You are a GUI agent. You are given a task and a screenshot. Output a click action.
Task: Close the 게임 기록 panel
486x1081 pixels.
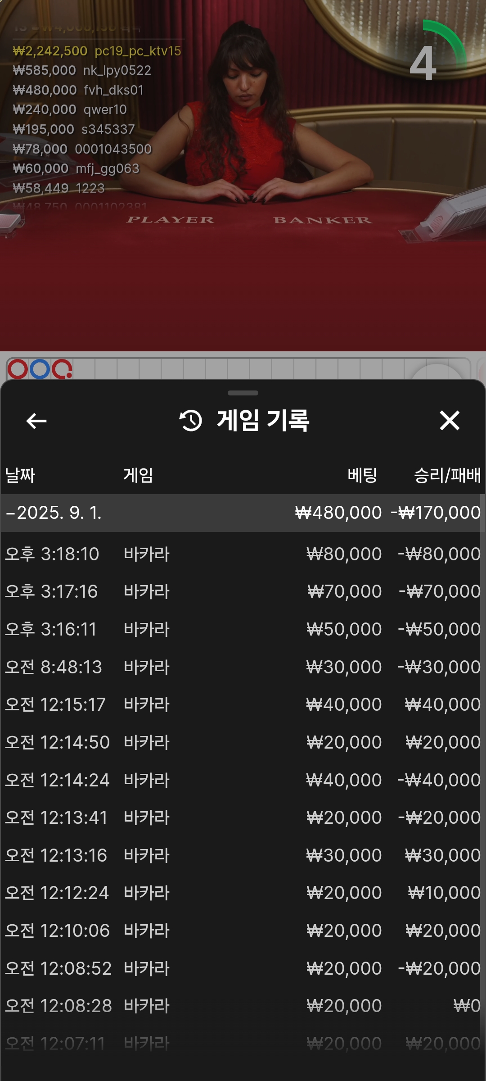click(x=450, y=421)
